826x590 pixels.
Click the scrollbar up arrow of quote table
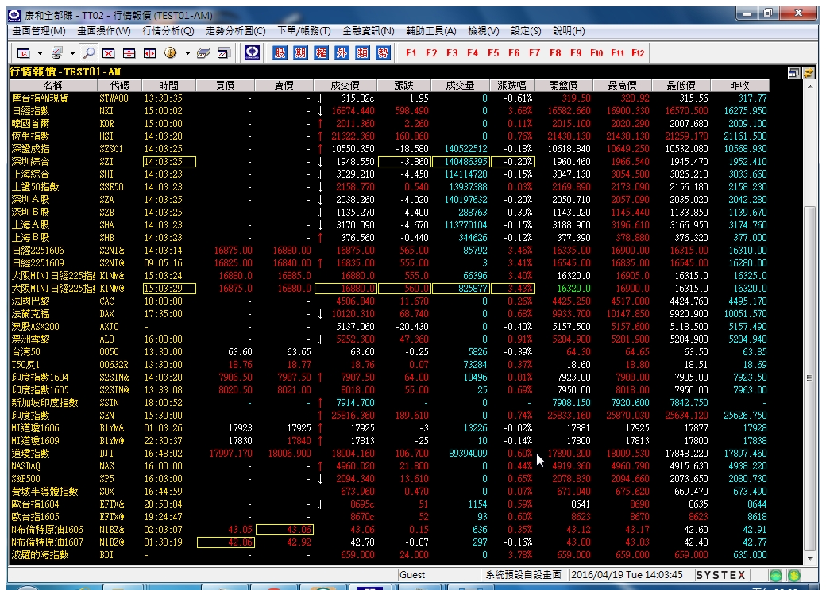pyautogui.click(x=809, y=86)
